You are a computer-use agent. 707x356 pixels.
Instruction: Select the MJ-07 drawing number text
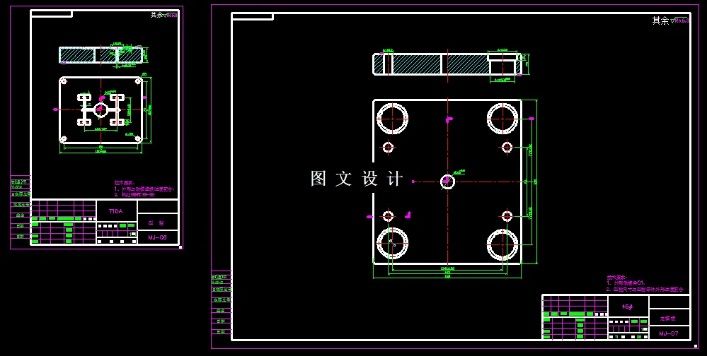click(668, 333)
